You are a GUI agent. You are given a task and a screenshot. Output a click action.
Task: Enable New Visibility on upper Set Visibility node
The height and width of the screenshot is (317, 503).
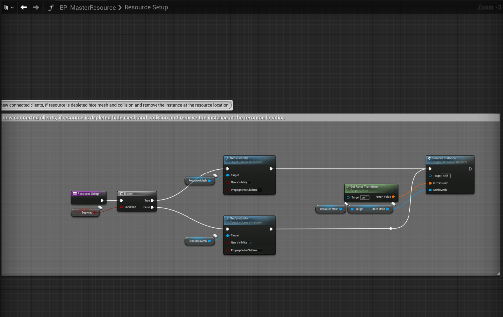click(x=250, y=182)
